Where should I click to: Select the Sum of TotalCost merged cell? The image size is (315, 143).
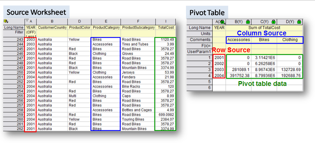[264, 28]
